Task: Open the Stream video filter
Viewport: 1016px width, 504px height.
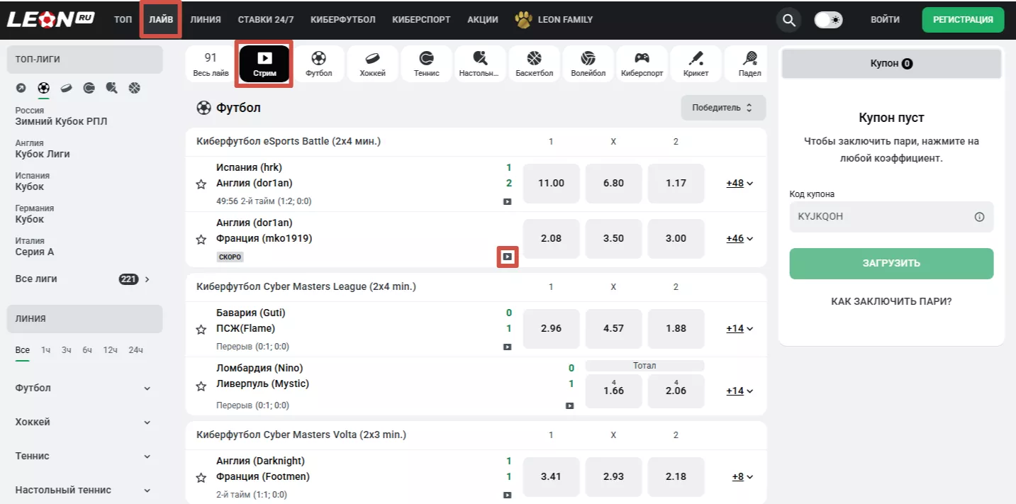Action: (x=264, y=64)
